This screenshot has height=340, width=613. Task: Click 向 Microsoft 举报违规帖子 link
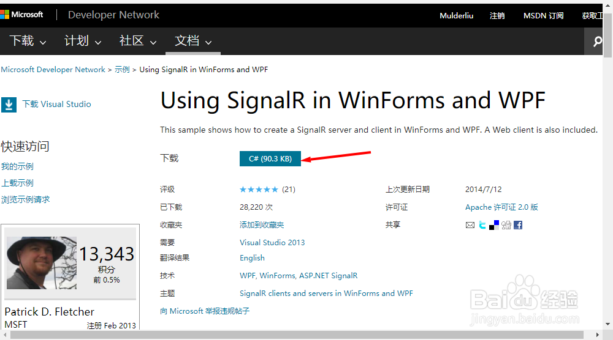(x=205, y=311)
